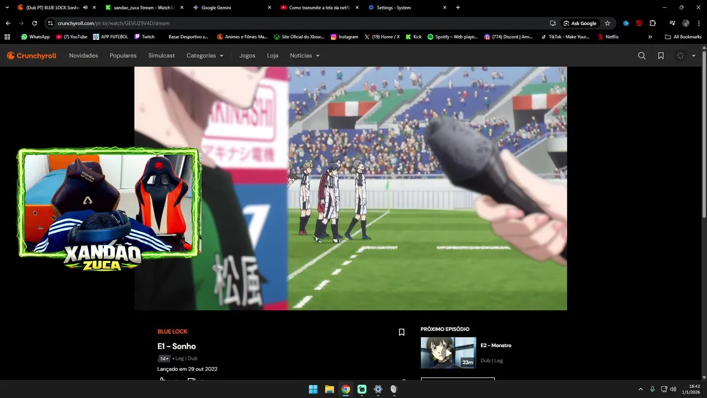
Task: Show more bookmarks chevron
Action: pyautogui.click(x=650, y=37)
